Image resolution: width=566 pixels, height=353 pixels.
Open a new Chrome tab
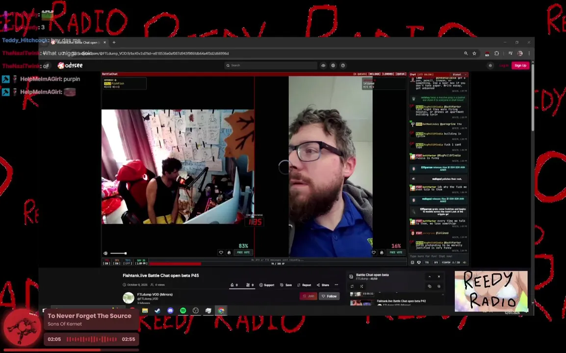[x=114, y=42]
